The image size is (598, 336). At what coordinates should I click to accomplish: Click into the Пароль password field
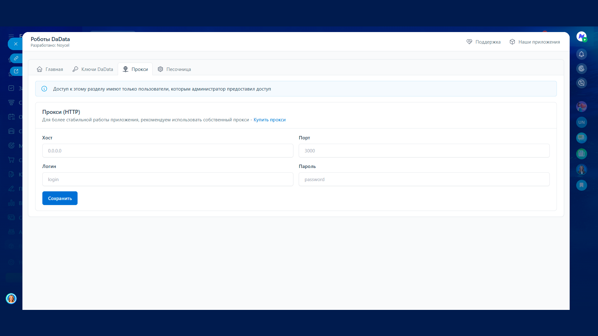424,180
